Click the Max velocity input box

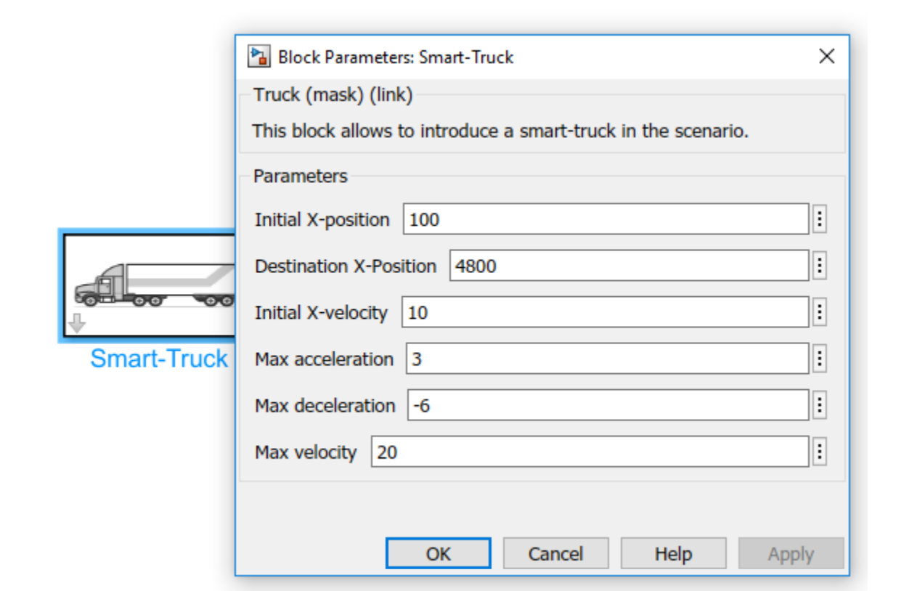(590, 452)
